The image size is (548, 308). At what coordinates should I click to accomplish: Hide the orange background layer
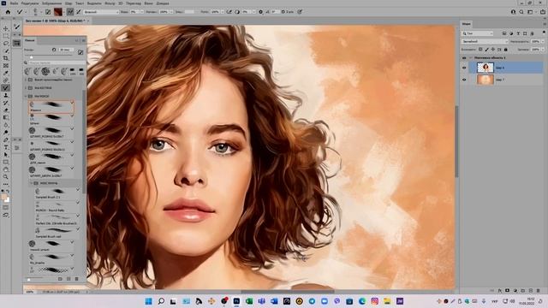tap(464, 80)
